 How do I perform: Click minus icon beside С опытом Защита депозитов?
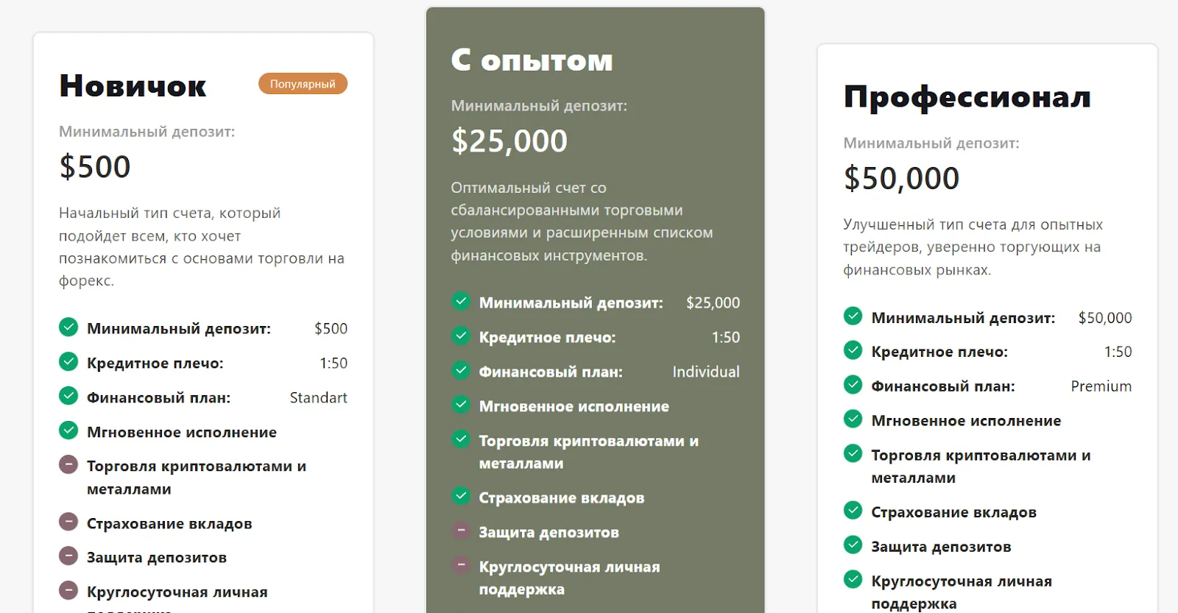click(x=461, y=530)
